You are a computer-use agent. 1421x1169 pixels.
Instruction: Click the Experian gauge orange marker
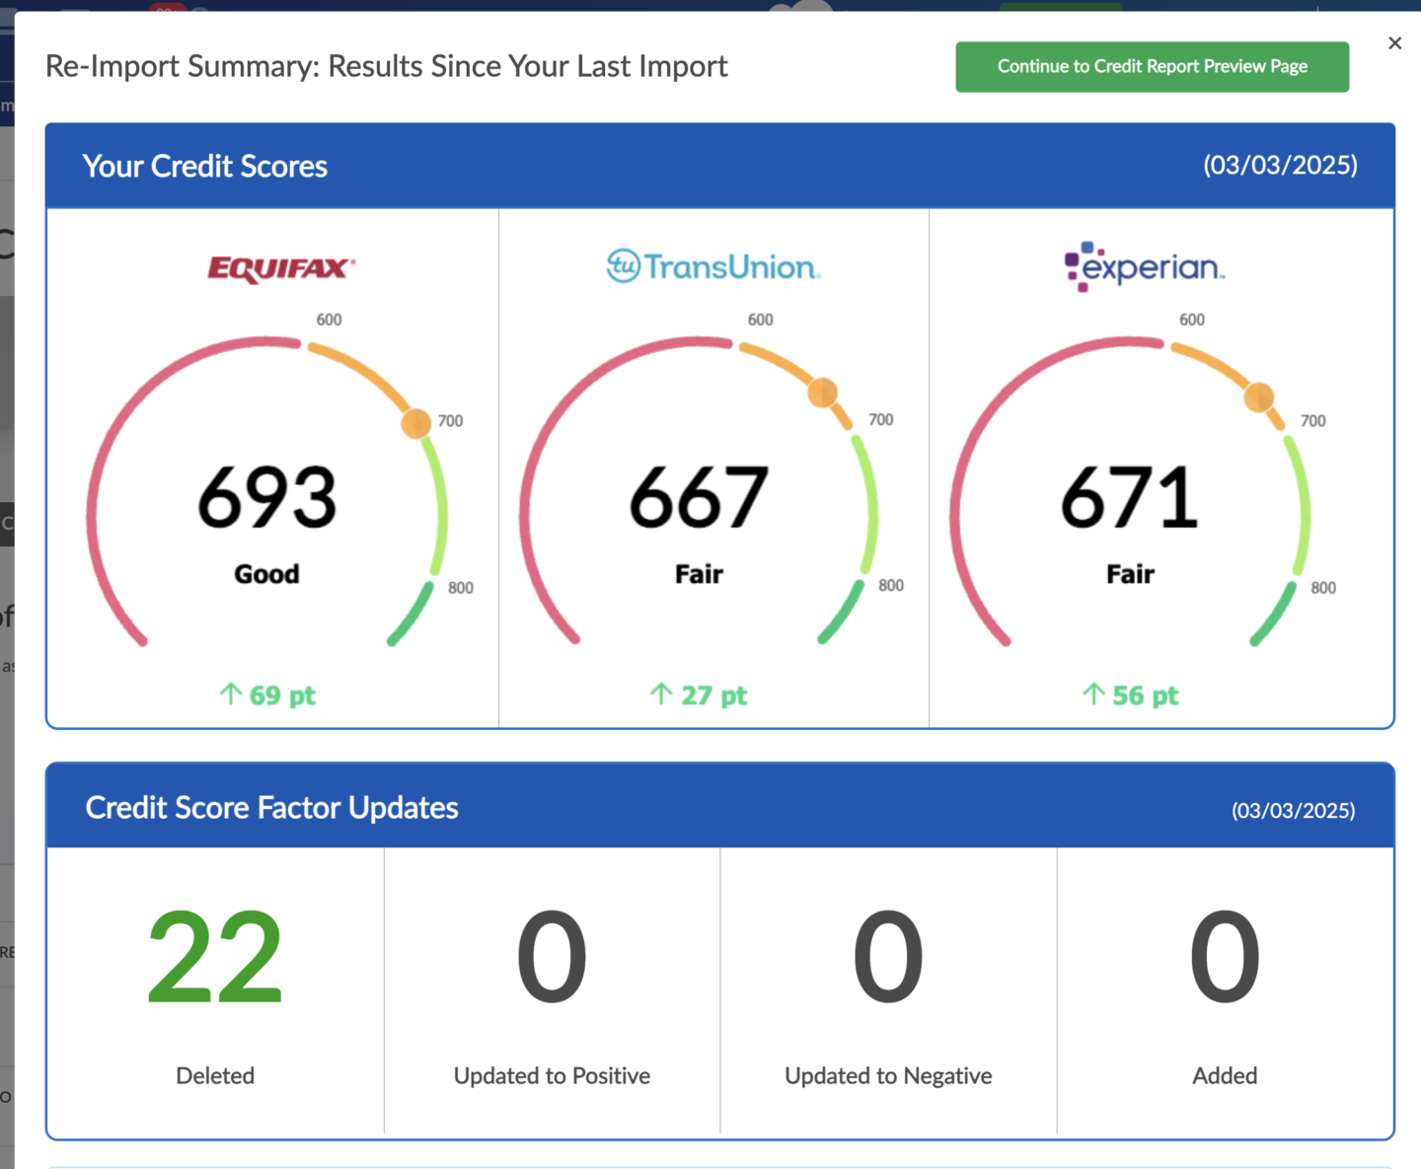point(1258,397)
